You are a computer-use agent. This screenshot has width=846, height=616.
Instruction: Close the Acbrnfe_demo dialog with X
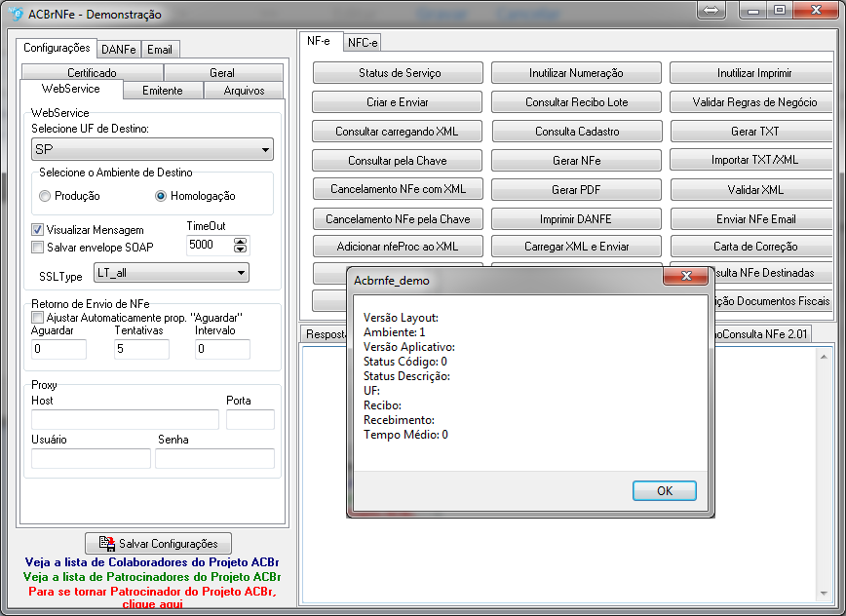point(686,276)
